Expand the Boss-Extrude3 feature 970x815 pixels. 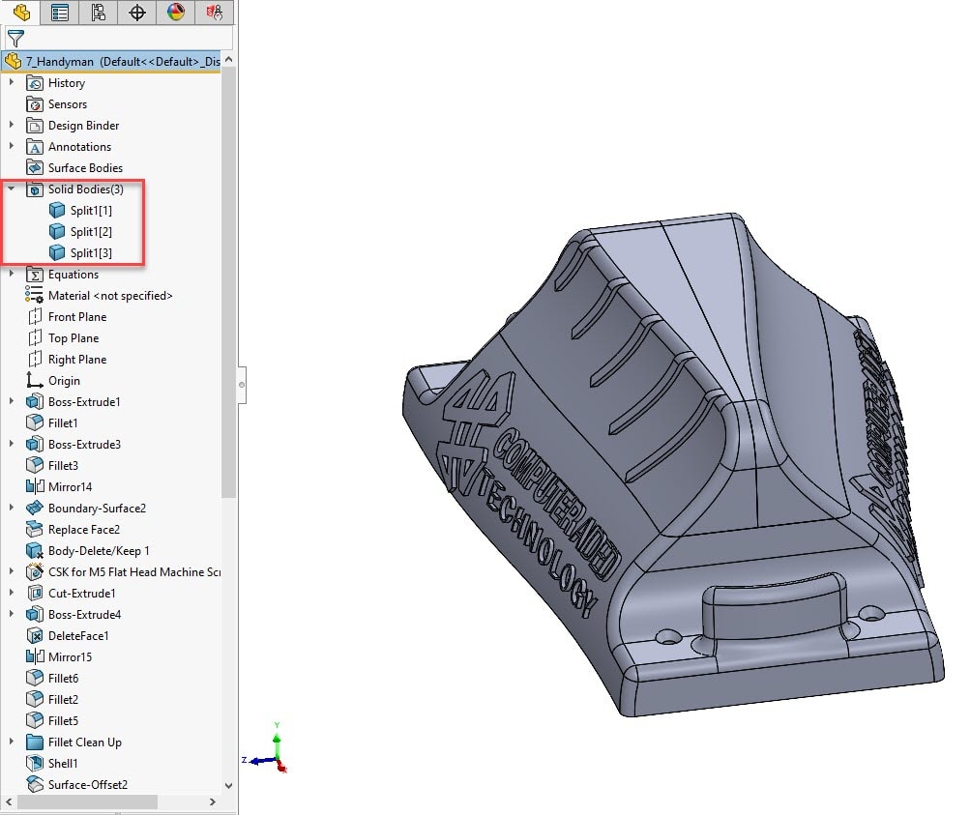coord(12,444)
